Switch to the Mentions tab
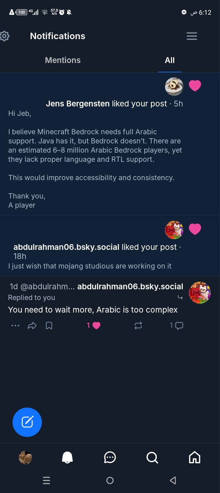This screenshot has width=220, height=493. coord(63,60)
